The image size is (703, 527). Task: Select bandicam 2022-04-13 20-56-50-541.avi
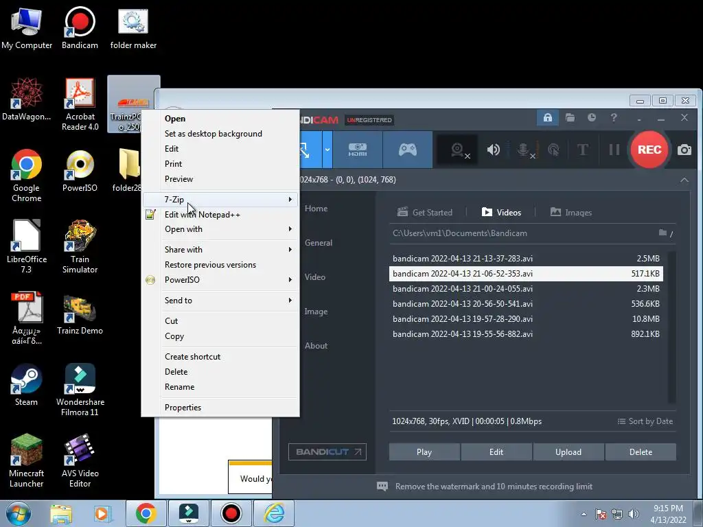526,304
